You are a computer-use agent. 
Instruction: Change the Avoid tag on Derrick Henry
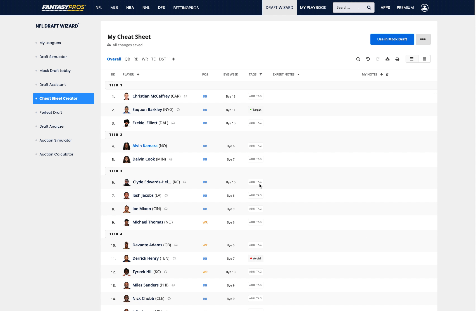tap(256, 258)
